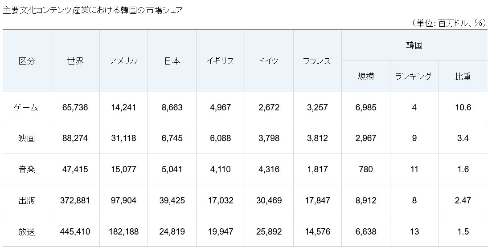Select the ドイツ column header
500x247 pixels.
tap(268, 61)
